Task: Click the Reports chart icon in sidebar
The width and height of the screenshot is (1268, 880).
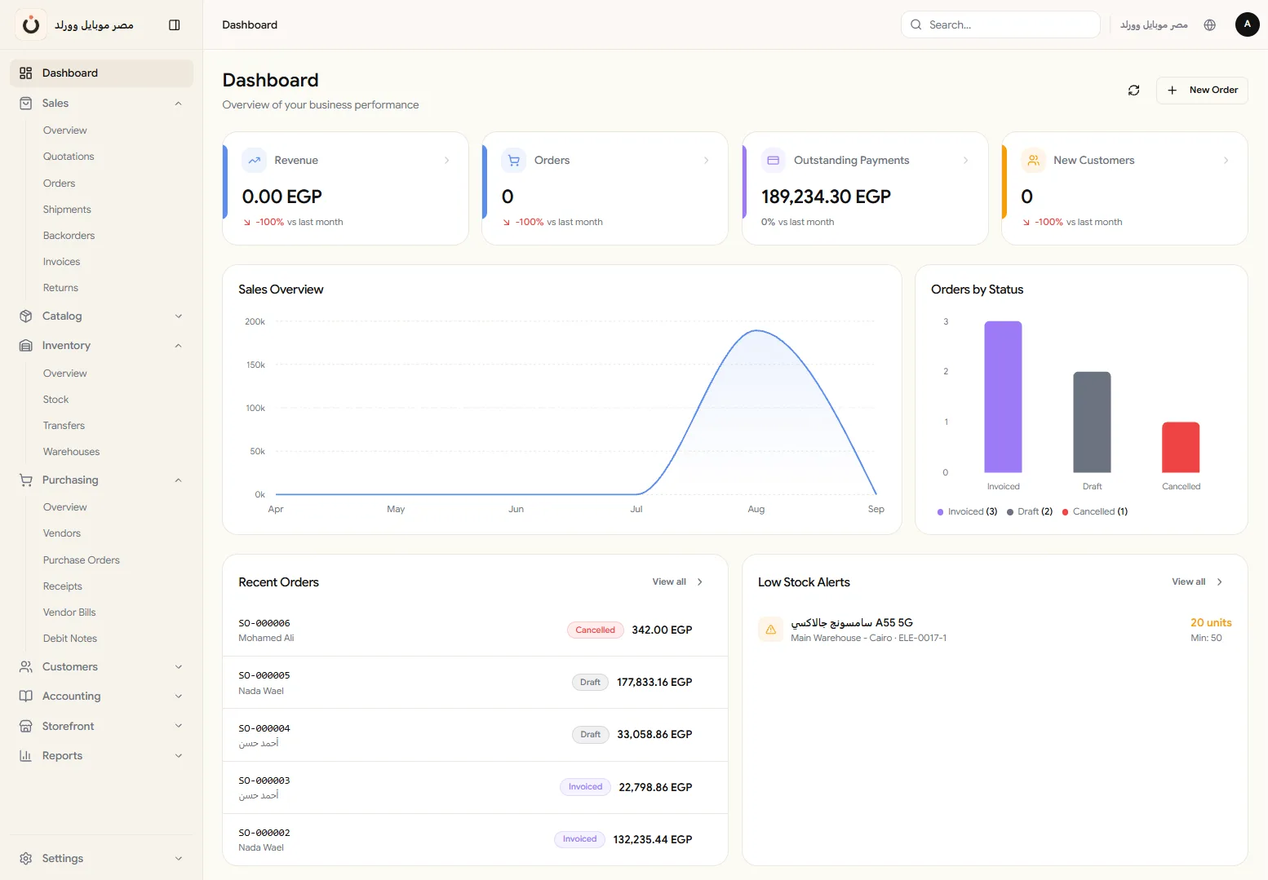Action: coord(26,756)
